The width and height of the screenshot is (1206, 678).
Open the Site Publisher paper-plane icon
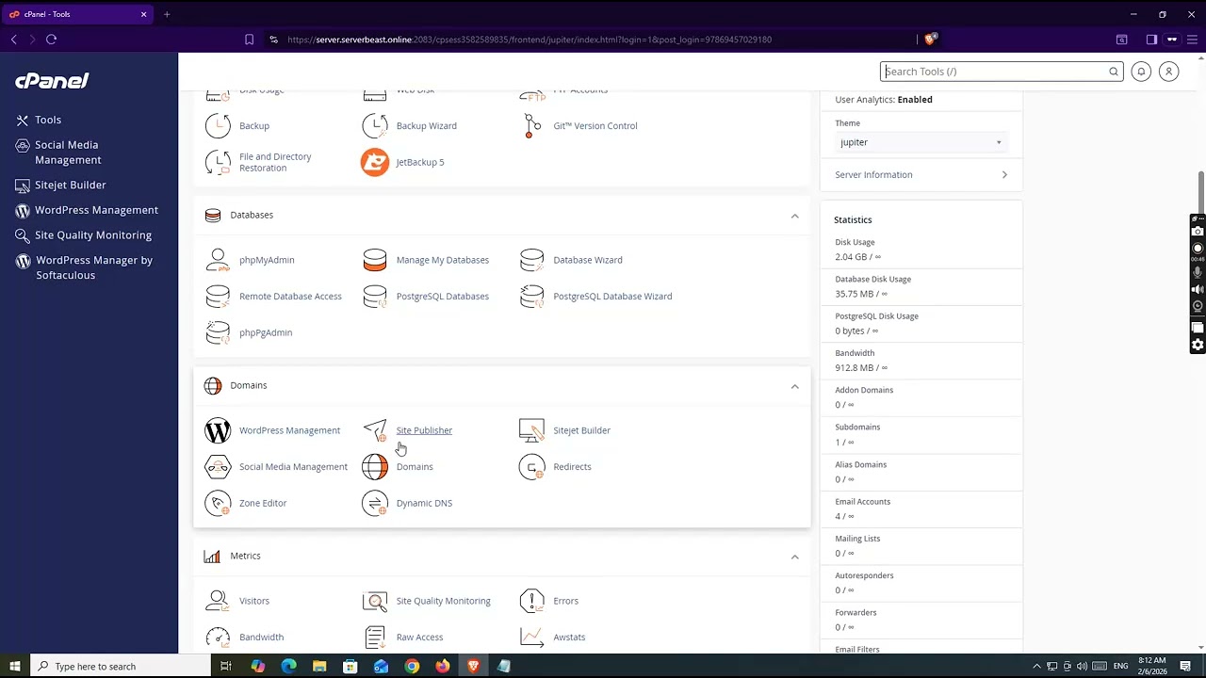(x=375, y=430)
